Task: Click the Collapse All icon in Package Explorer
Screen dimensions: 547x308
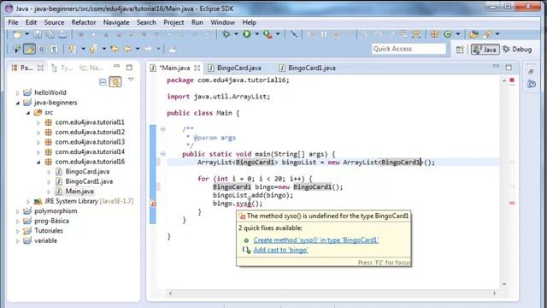Action: pyautogui.click(x=103, y=82)
